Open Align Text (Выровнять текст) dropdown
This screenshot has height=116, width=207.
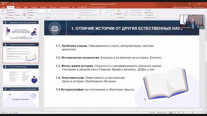[86, 13]
